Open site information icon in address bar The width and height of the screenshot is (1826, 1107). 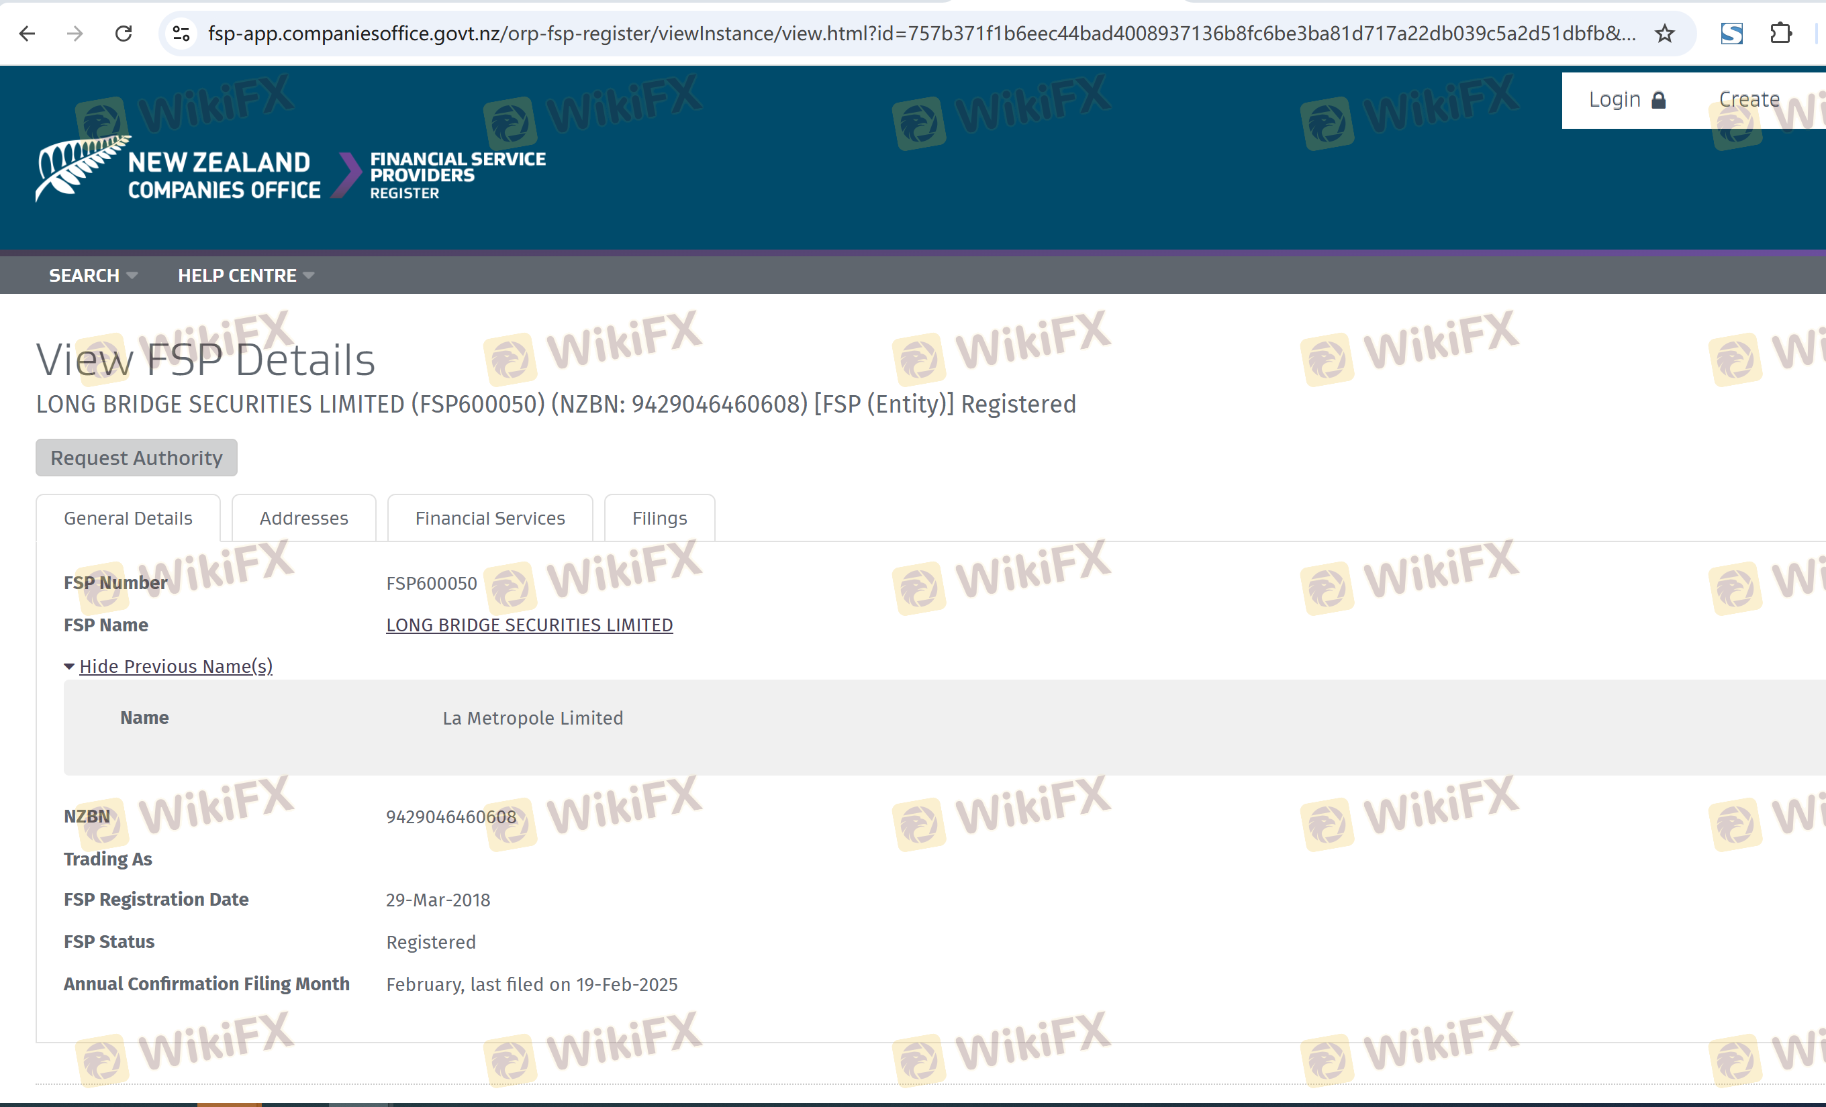pos(181,34)
